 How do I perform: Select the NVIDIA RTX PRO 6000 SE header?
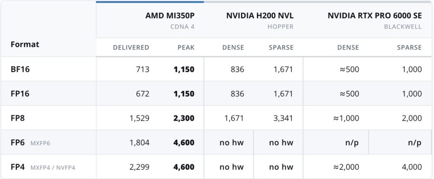pyautogui.click(x=375, y=16)
